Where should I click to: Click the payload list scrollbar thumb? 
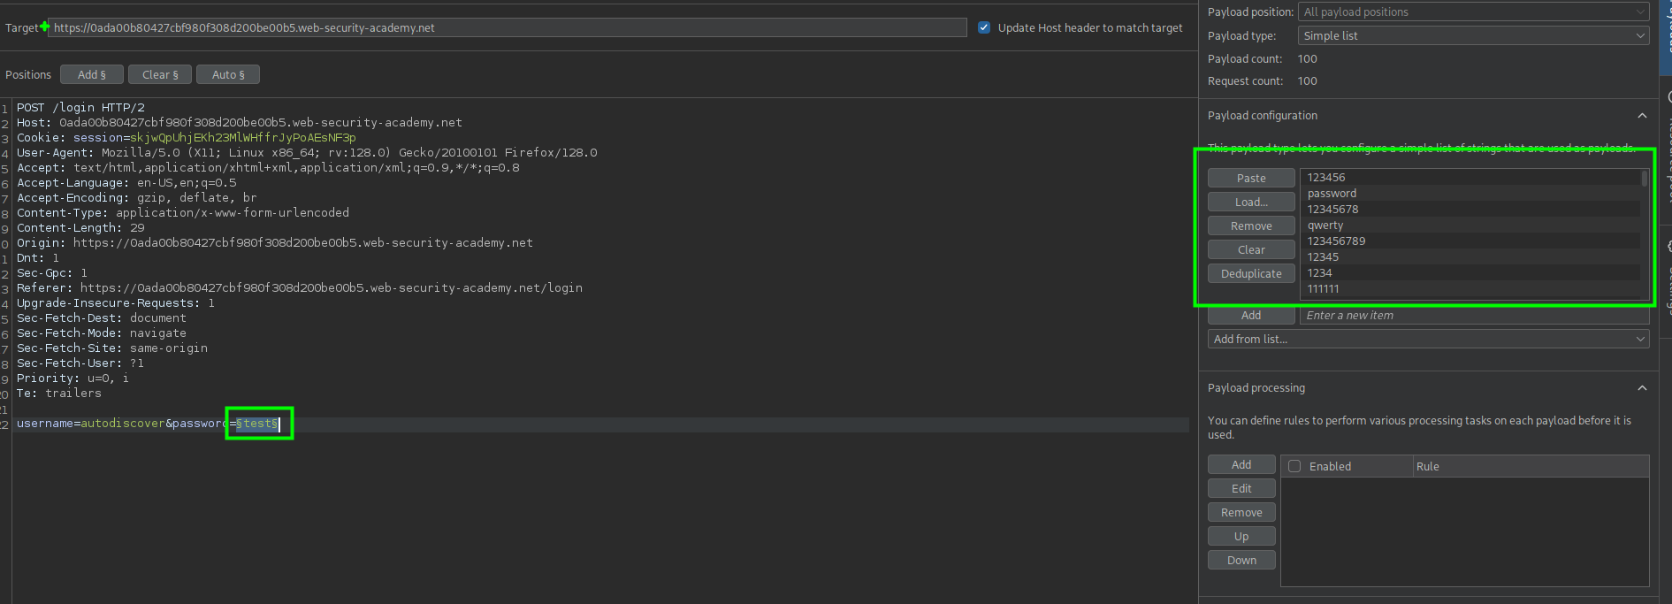pos(1645,179)
